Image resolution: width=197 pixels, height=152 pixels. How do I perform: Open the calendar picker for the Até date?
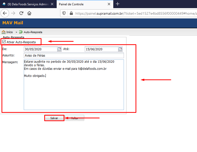[120, 49]
